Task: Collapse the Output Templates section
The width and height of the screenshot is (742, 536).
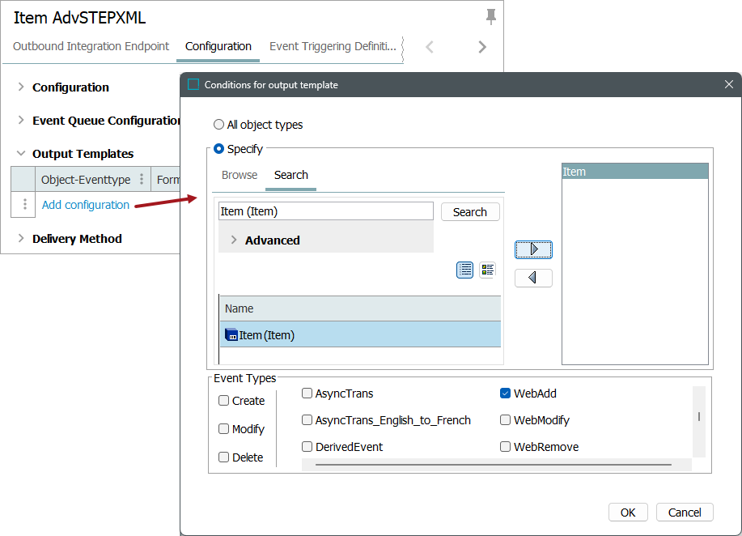Action: [21, 154]
